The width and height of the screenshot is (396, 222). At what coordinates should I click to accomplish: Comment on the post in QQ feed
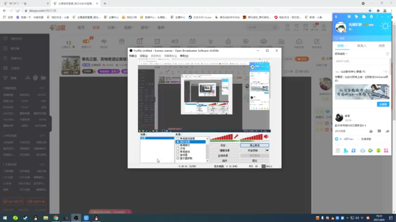[379, 131]
